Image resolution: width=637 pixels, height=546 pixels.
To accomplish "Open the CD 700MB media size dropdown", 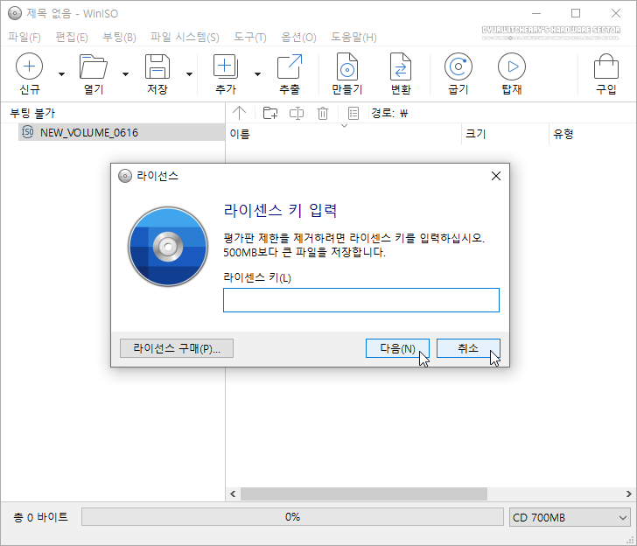I will tap(570, 517).
